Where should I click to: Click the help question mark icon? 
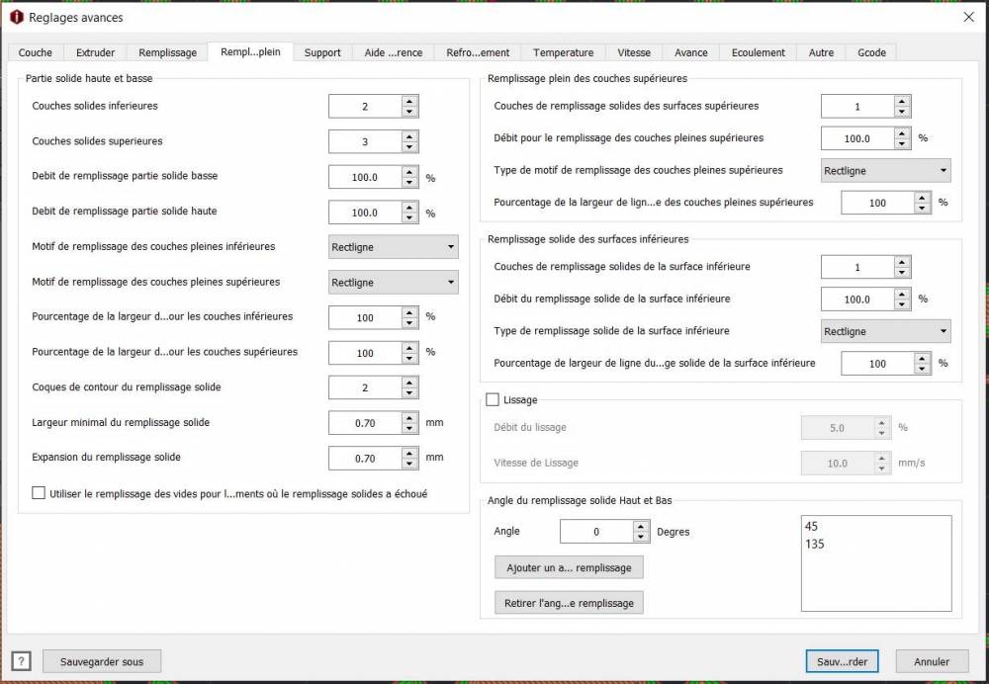[21, 661]
